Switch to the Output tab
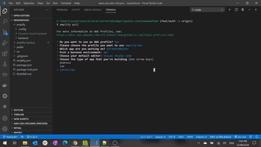The width and height of the screenshot is (261, 147). [x=76, y=10]
